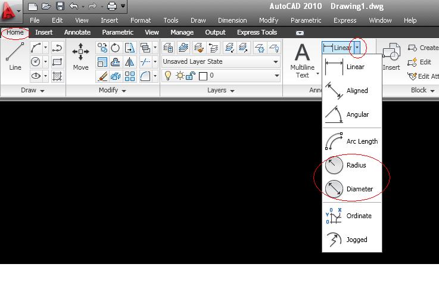Click the New drawing icon
The image size is (439, 301).
33,6
